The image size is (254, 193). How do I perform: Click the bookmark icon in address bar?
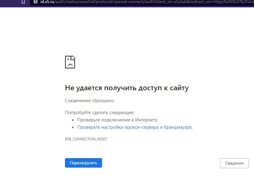[x=23, y=2]
